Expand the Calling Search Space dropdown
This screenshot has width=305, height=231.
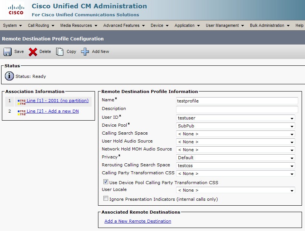tap(235, 134)
